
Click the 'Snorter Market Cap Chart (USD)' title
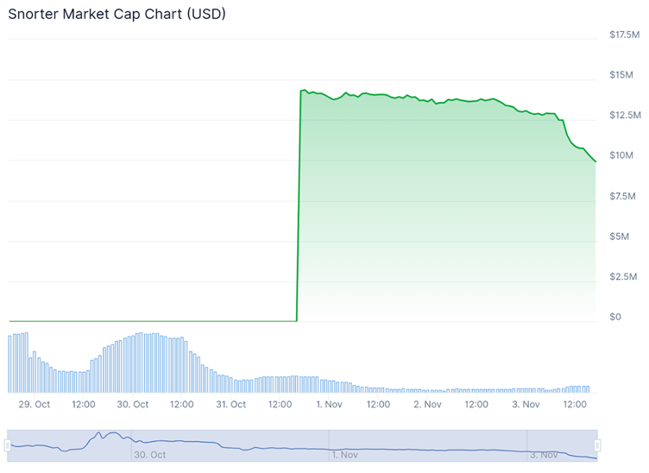pos(117,15)
